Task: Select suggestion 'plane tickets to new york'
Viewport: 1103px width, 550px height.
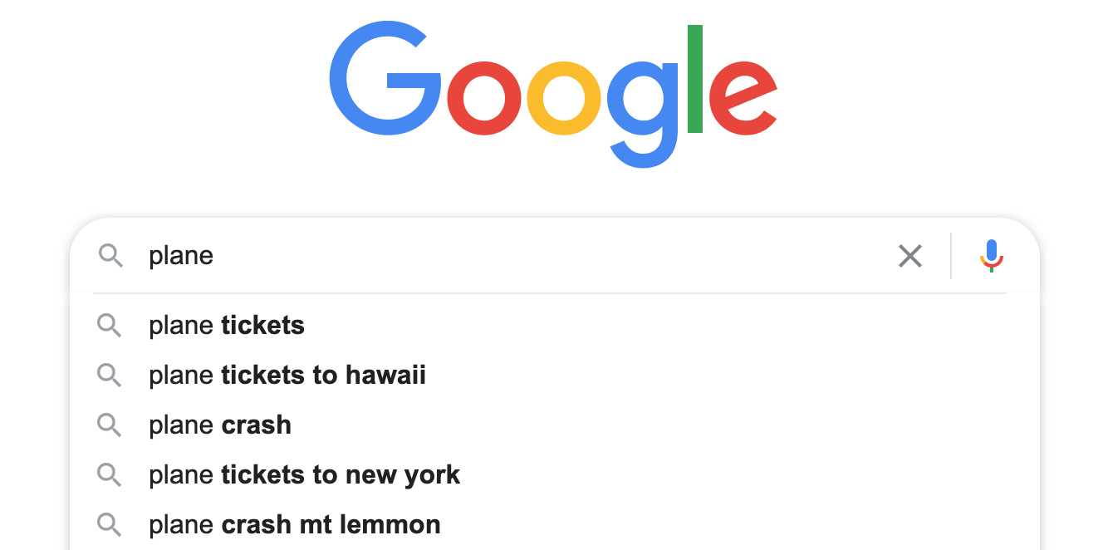Action: [304, 474]
